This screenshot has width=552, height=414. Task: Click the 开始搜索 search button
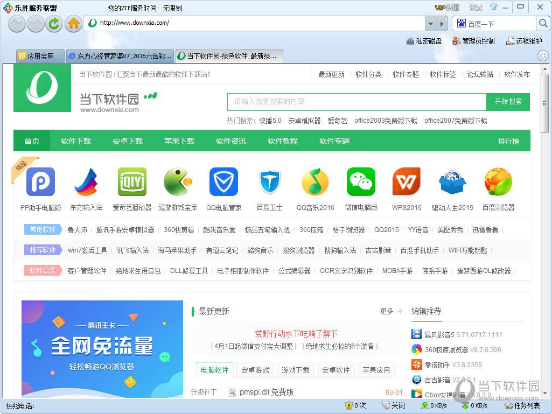click(507, 102)
